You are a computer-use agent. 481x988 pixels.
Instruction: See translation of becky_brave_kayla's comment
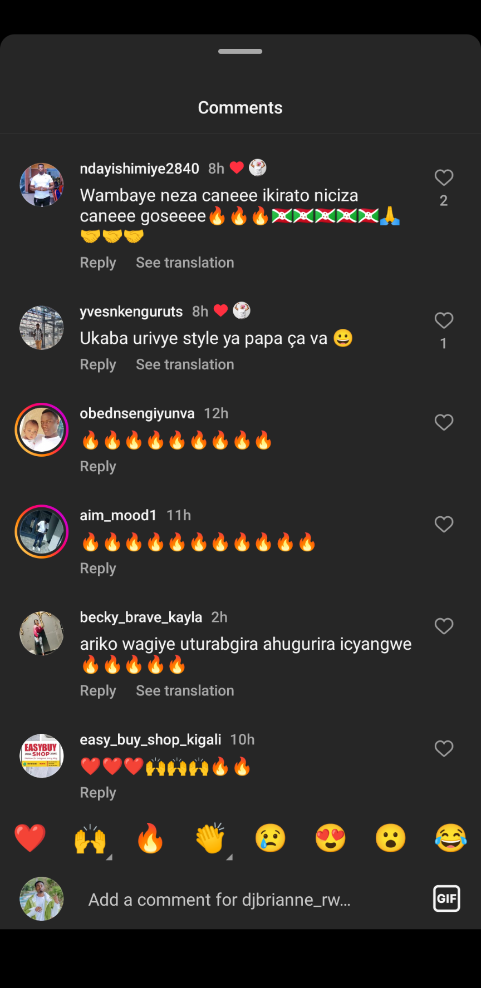[185, 691]
